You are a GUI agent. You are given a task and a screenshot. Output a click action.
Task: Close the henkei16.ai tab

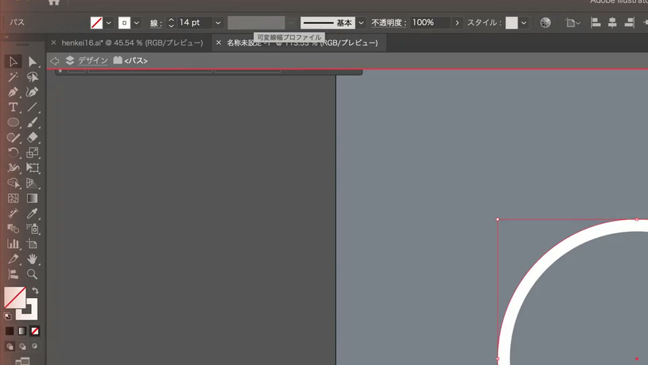(x=53, y=43)
